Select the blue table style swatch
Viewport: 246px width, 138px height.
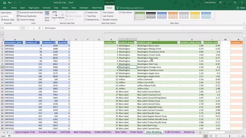pos(162,16)
